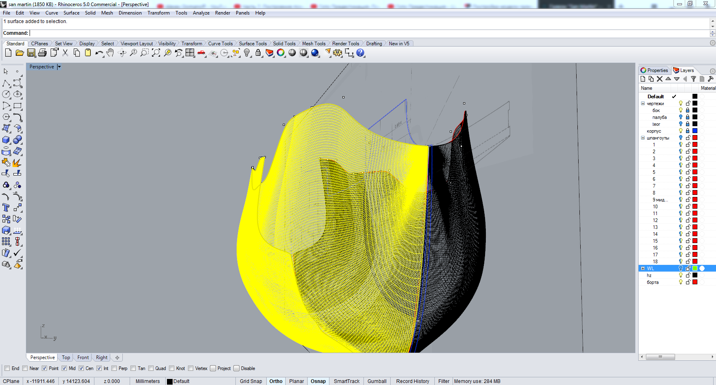Open the Perspective viewport title dropdown
This screenshot has height=385, width=716.
(x=59, y=67)
